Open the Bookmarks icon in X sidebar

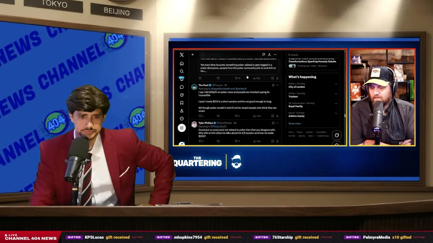tap(182, 103)
